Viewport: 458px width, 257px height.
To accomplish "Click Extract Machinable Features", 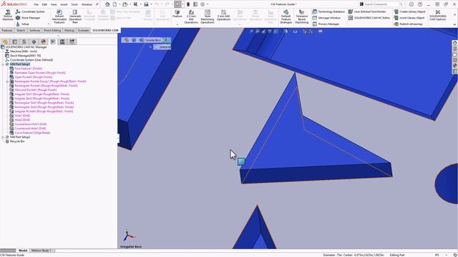I will (59, 16).
